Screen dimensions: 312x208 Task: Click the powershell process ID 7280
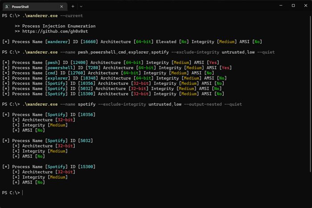(93, 68)
